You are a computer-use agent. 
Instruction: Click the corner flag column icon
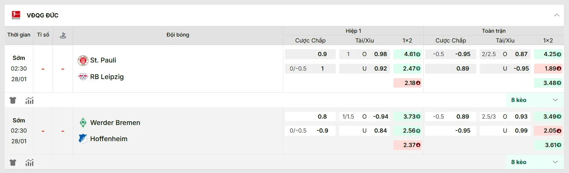(x=63, y=35)
